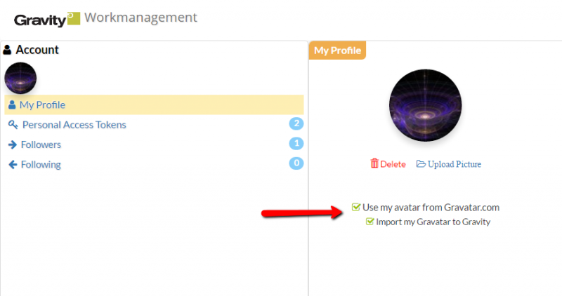
Task: Open the My Profile sidebar item
Action: coord(42,105)
